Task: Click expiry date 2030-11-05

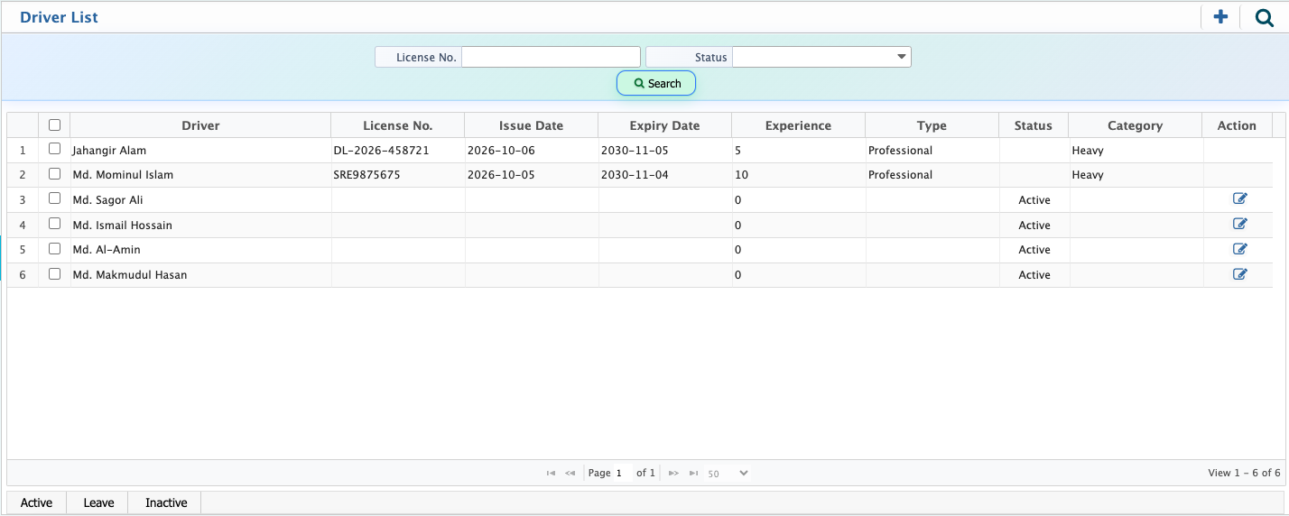Action: tap(635, 150)
